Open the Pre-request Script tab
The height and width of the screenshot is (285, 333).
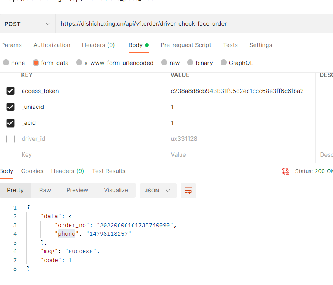click(x=186, y=45)
